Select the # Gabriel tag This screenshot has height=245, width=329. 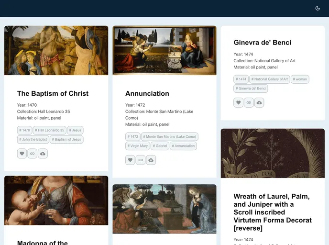point(160,146)
